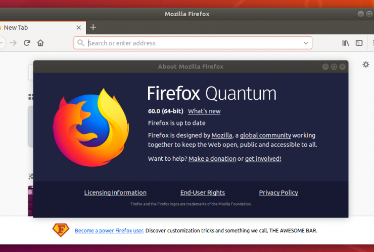374x252 pixels.
Task: Open Licensing Information
Action: click(x=115, y=193)
